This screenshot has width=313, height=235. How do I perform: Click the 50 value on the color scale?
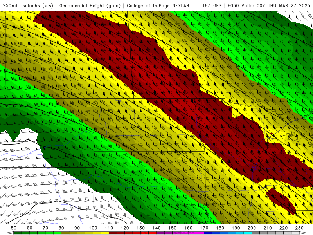[x=14, y=228]
